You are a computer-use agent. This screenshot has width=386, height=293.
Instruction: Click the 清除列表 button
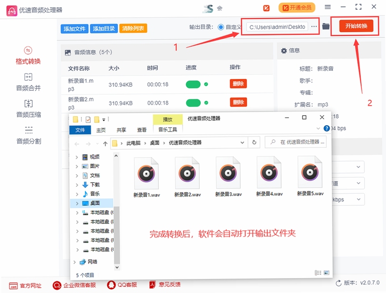coord(133,28)
